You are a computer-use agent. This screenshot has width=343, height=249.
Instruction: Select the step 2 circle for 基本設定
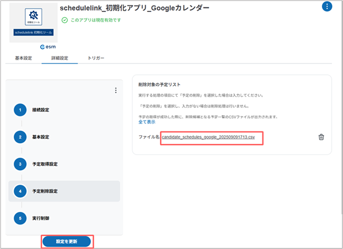click(21, 137)
